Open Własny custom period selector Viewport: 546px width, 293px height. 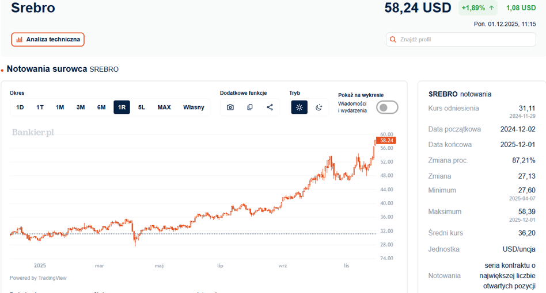[194, 107]
